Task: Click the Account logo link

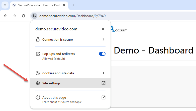Action: tap(119, 29)
